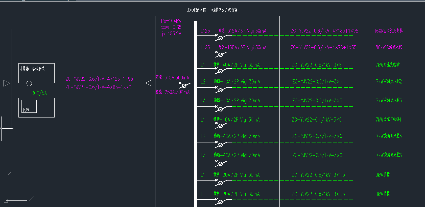Click the current transformer circle in metering box
This screenshot has height=207, width=425.
(x=29, y=83)
